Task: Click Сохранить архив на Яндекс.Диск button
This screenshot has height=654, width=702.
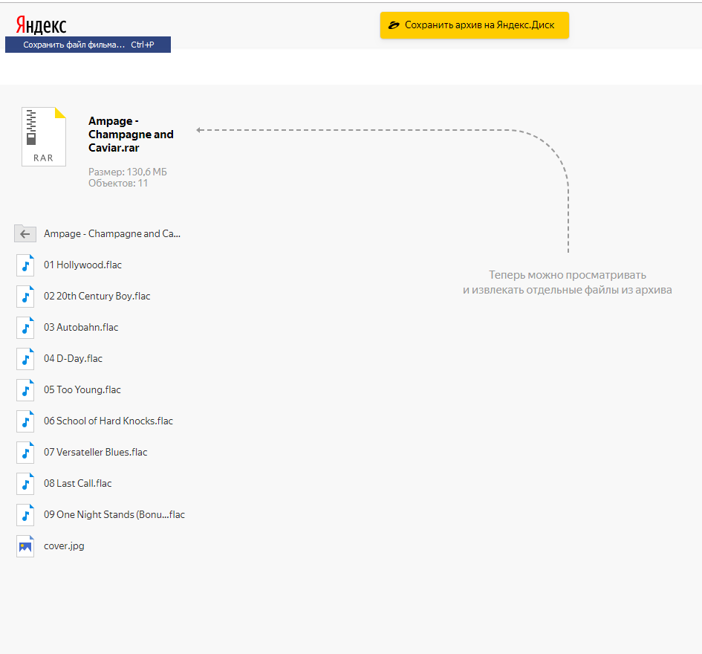Action: coord(475,25)
